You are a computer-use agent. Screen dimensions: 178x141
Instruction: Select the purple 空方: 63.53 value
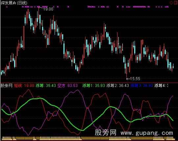(x=67, y=86)
